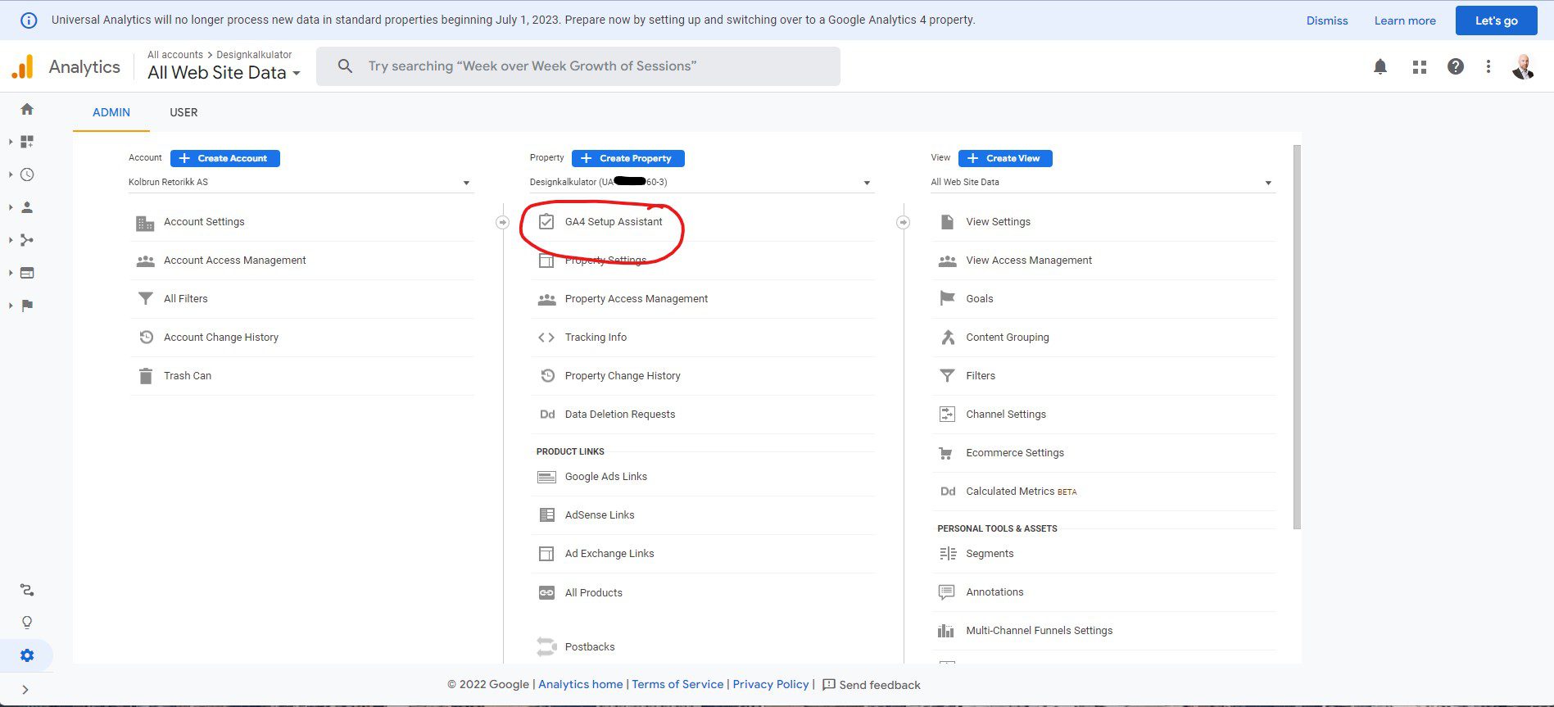Open the three-dot more options menu
Screen dimensions: 1554x707
1488,67
